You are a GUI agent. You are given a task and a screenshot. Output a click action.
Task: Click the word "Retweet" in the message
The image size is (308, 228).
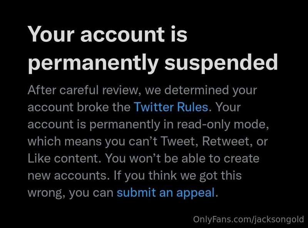(223, 141)
